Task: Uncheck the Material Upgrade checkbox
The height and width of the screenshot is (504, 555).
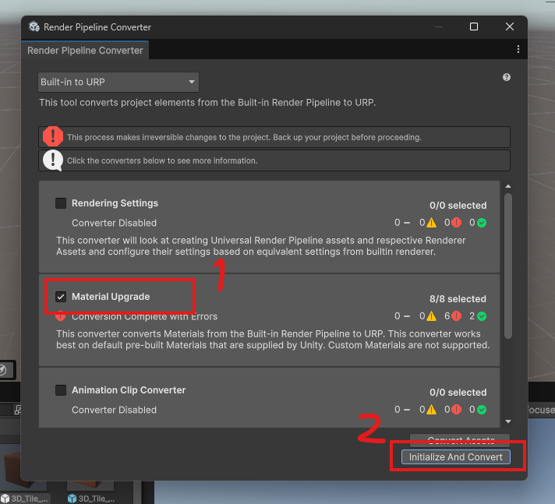Action: [61, 297]
